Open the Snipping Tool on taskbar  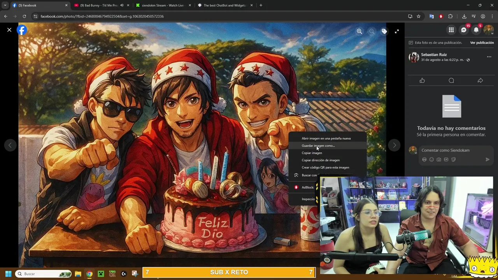pyautogui.click(x=135, y=274)
